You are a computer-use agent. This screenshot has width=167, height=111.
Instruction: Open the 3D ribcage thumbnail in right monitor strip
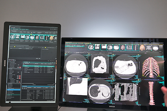pyautogui.click(x=142, y=48)
